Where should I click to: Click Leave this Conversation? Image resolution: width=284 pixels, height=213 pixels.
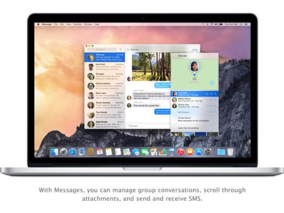point(188,128)
